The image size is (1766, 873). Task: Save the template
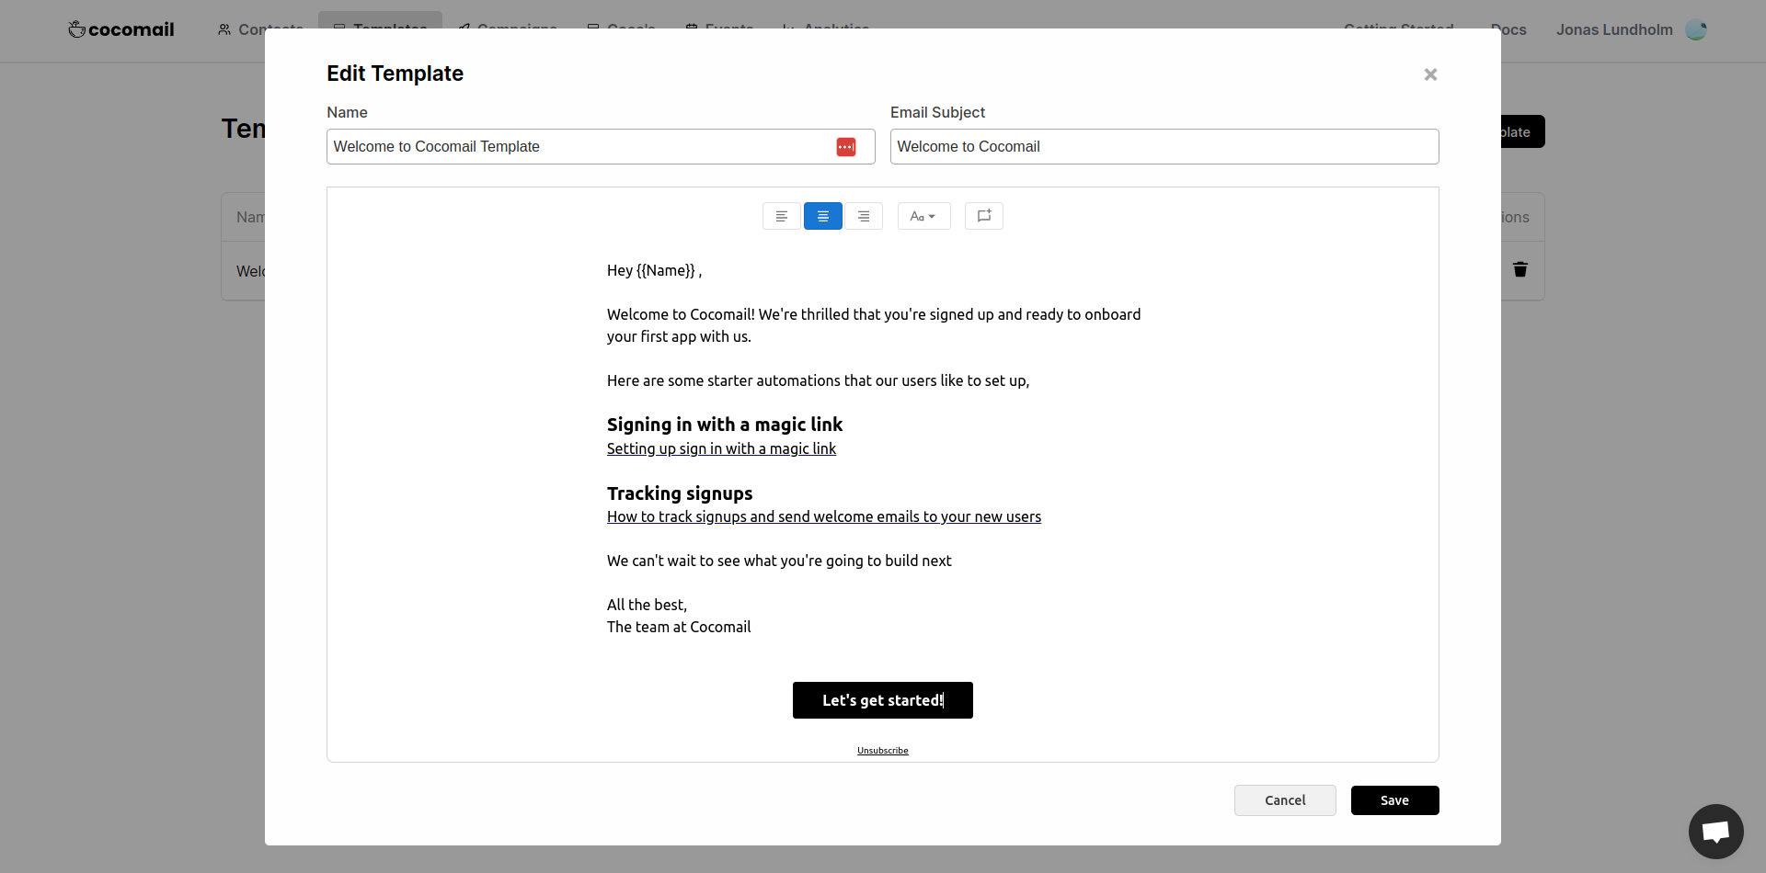1394,800
